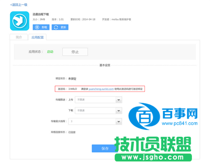
Task: Open the yuancheng.xunlei.com link
Action: 101,89
